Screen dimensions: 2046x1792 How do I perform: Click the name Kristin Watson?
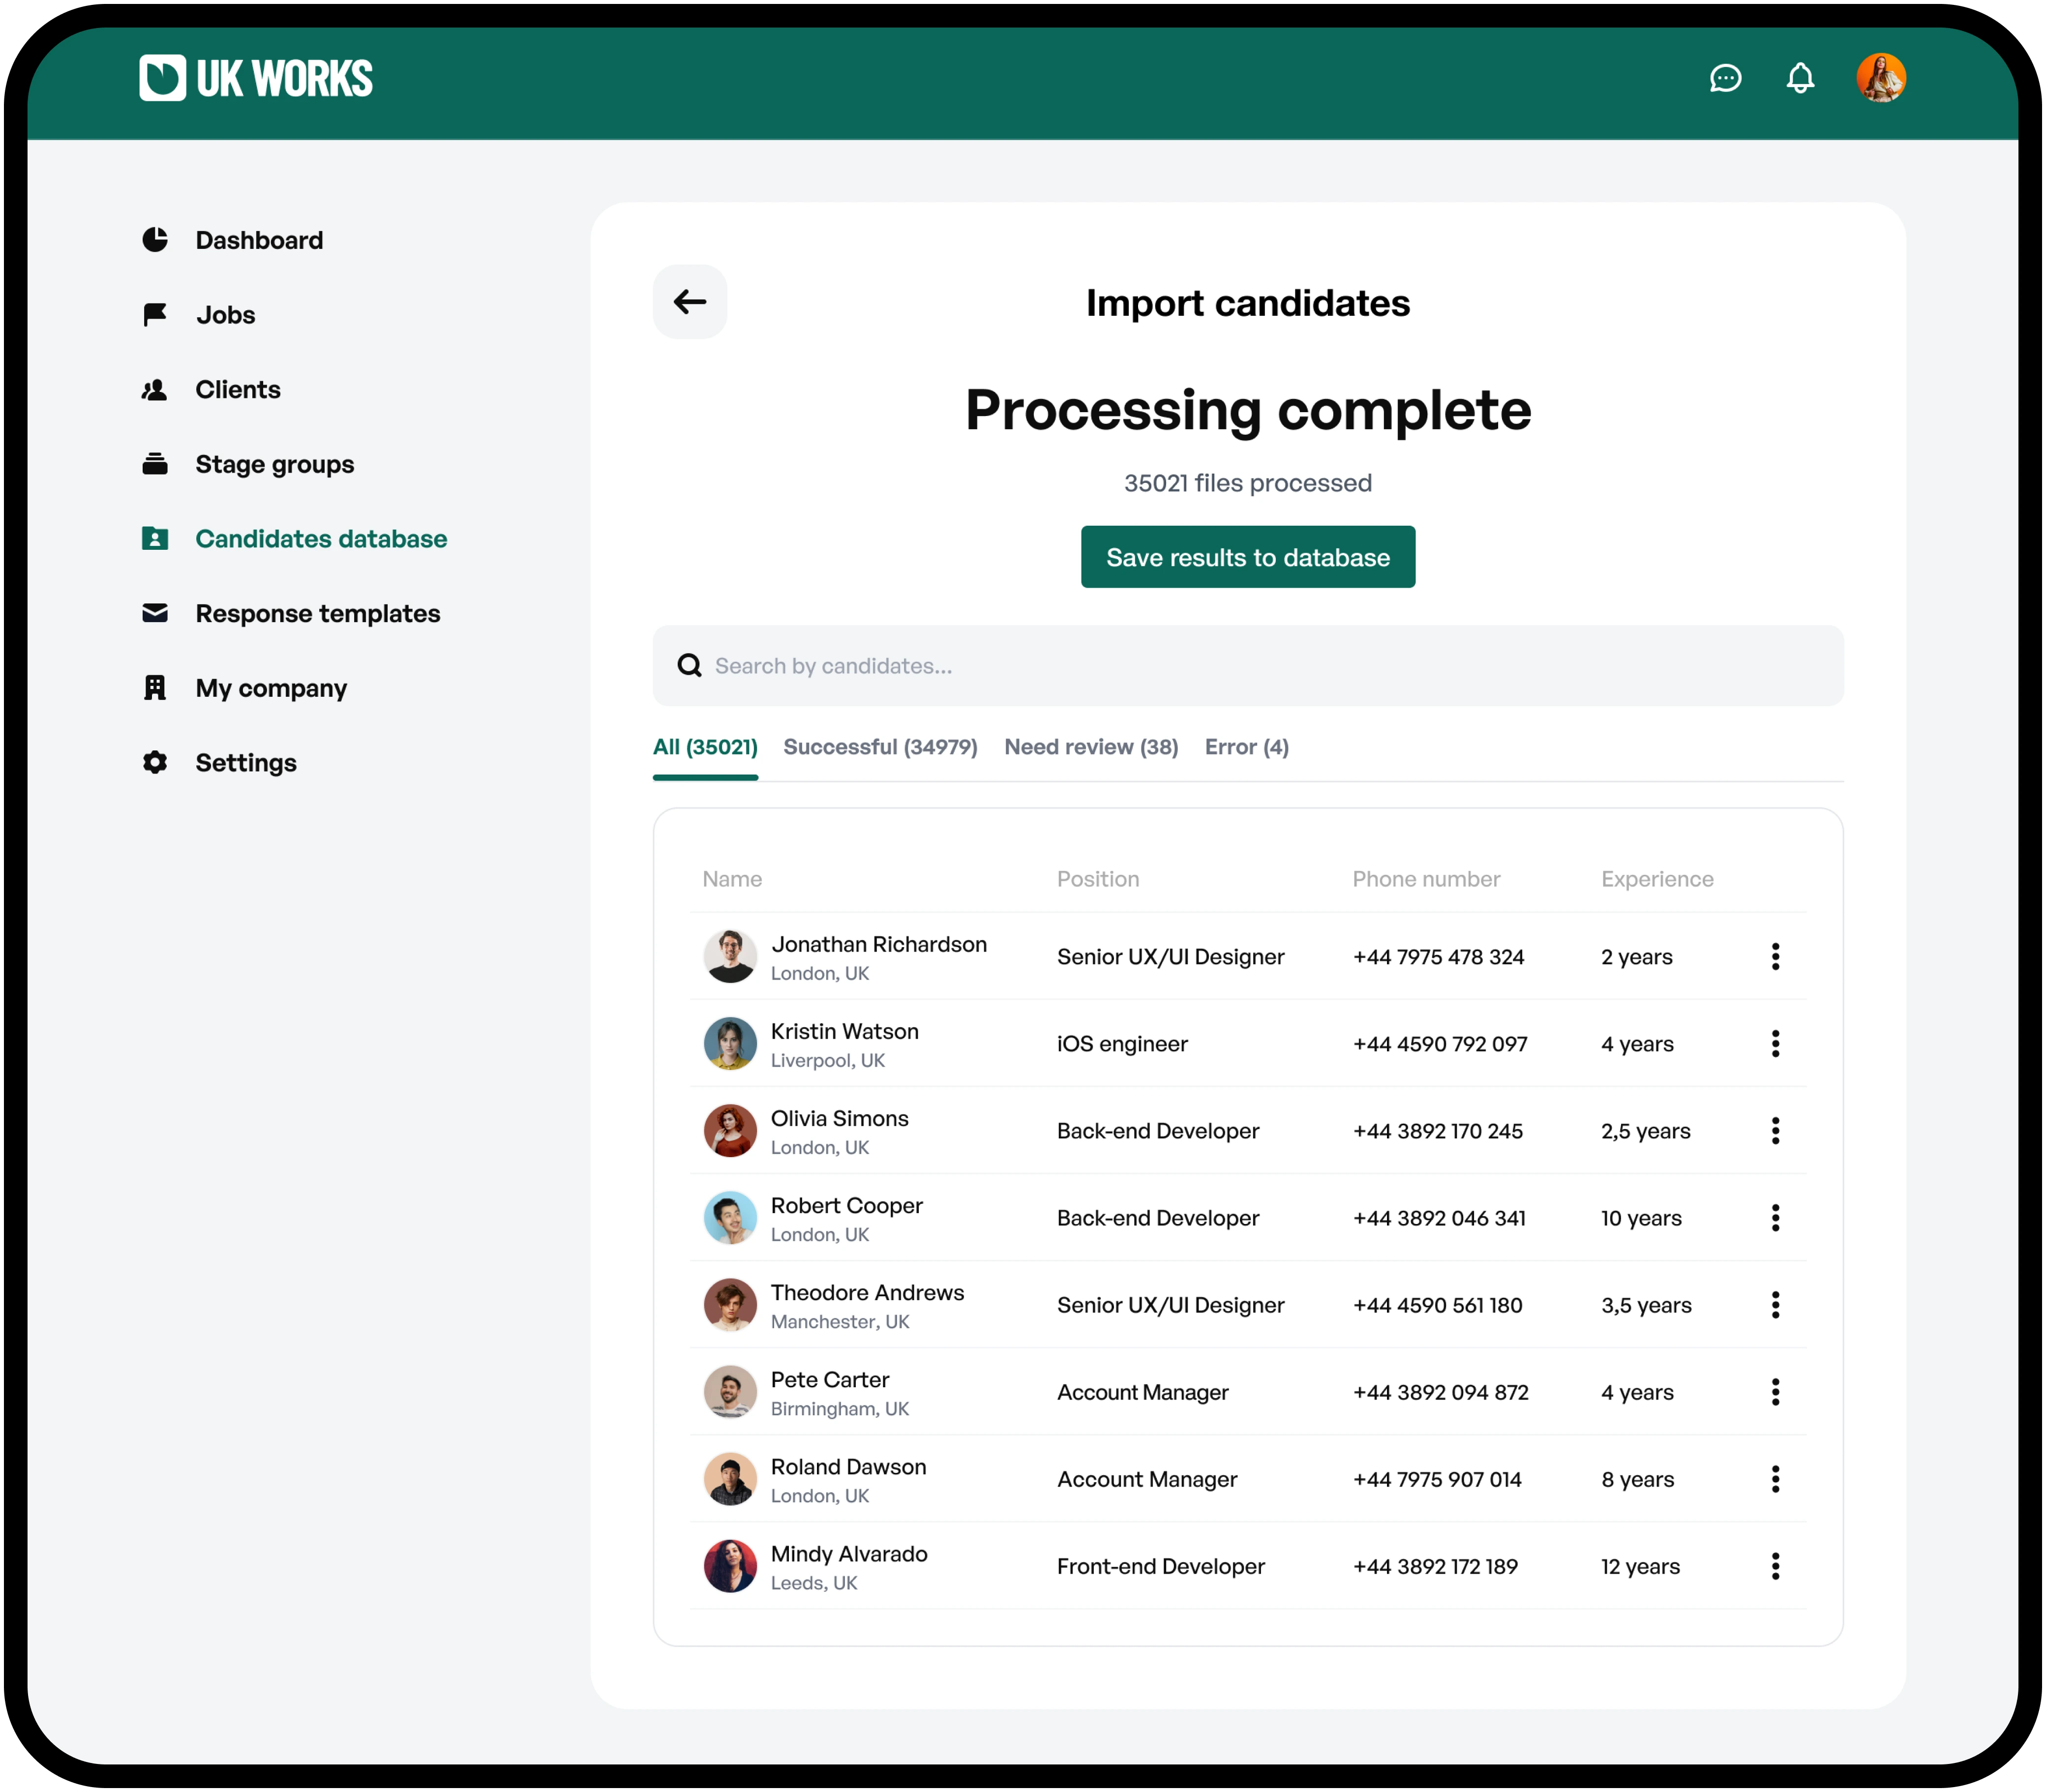pyautogui.click(x=845, y=1031)
